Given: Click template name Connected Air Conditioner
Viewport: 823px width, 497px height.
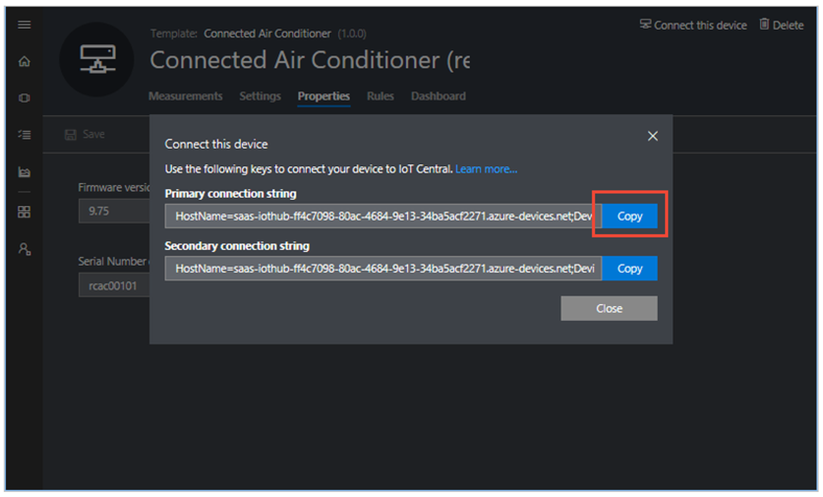Looking at the screenshot, I should coord(267,34).
